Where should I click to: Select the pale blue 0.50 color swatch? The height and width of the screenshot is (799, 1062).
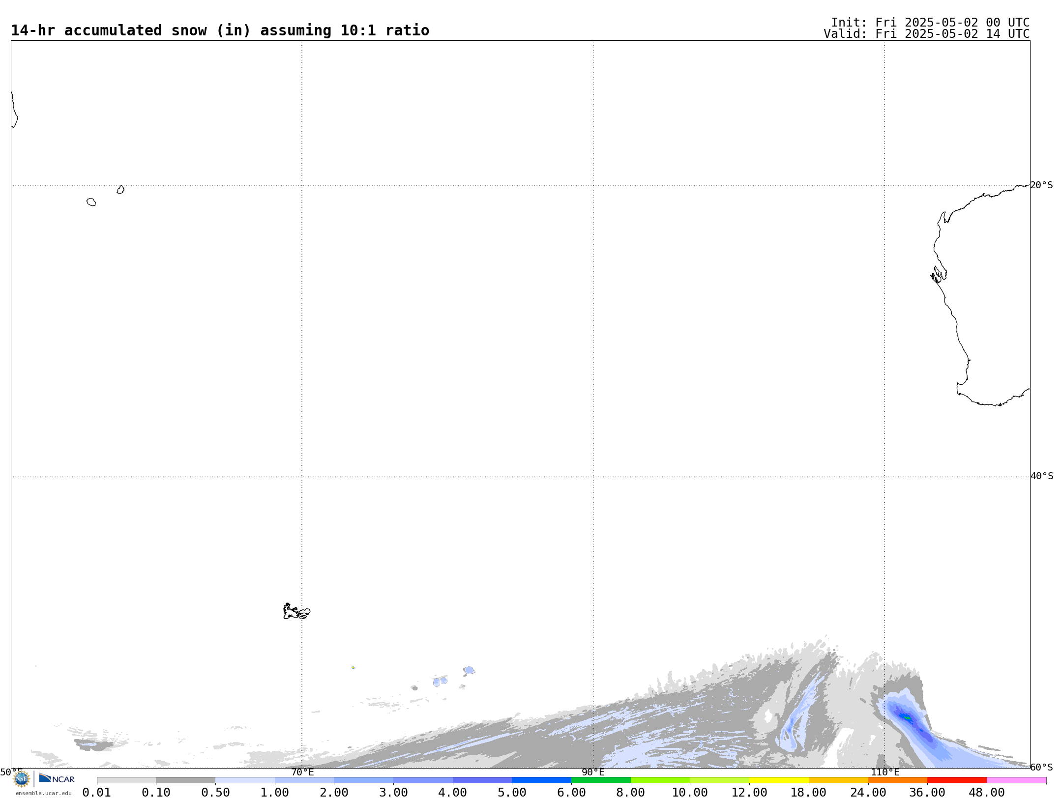coord(245,780)
